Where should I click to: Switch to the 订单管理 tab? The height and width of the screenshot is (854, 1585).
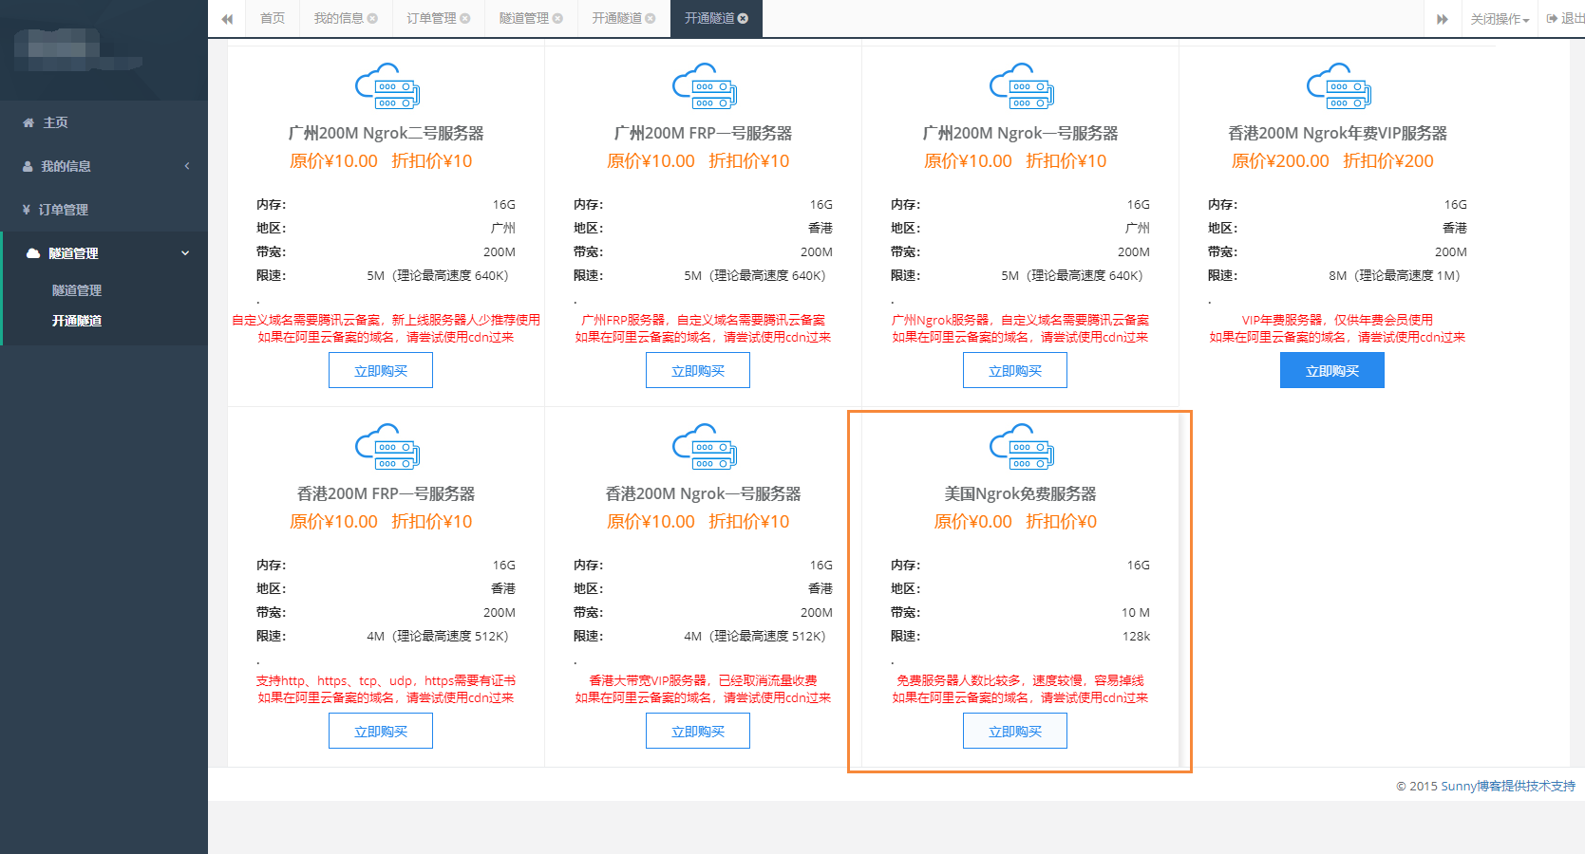coord(439,18)
